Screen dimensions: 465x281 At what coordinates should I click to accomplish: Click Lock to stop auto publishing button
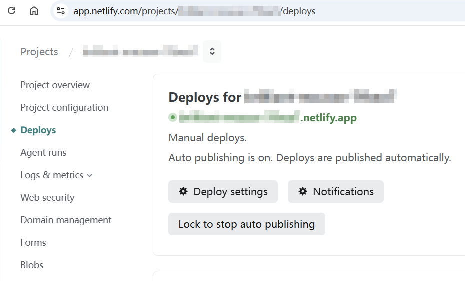pos(246,224)
